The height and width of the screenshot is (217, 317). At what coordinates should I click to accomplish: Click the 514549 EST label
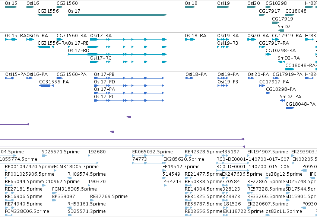click(x=171, y=174)
